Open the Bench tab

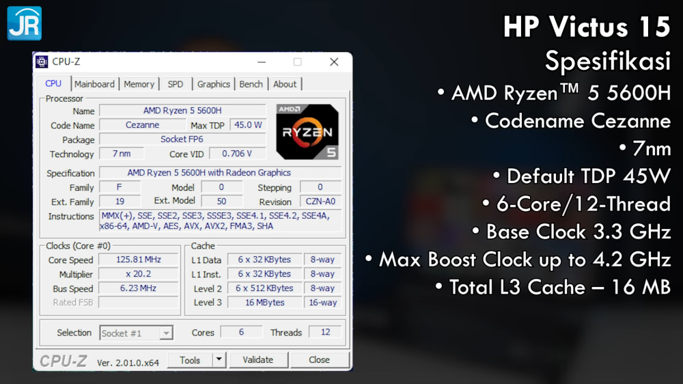coord(251,84)
